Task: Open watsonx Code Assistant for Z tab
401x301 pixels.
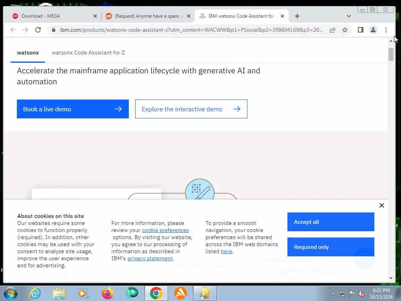Action: (x=88, y=53)
